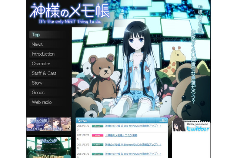
Task: Click the date 2011/12/26 in News
Action: (83, 137)
